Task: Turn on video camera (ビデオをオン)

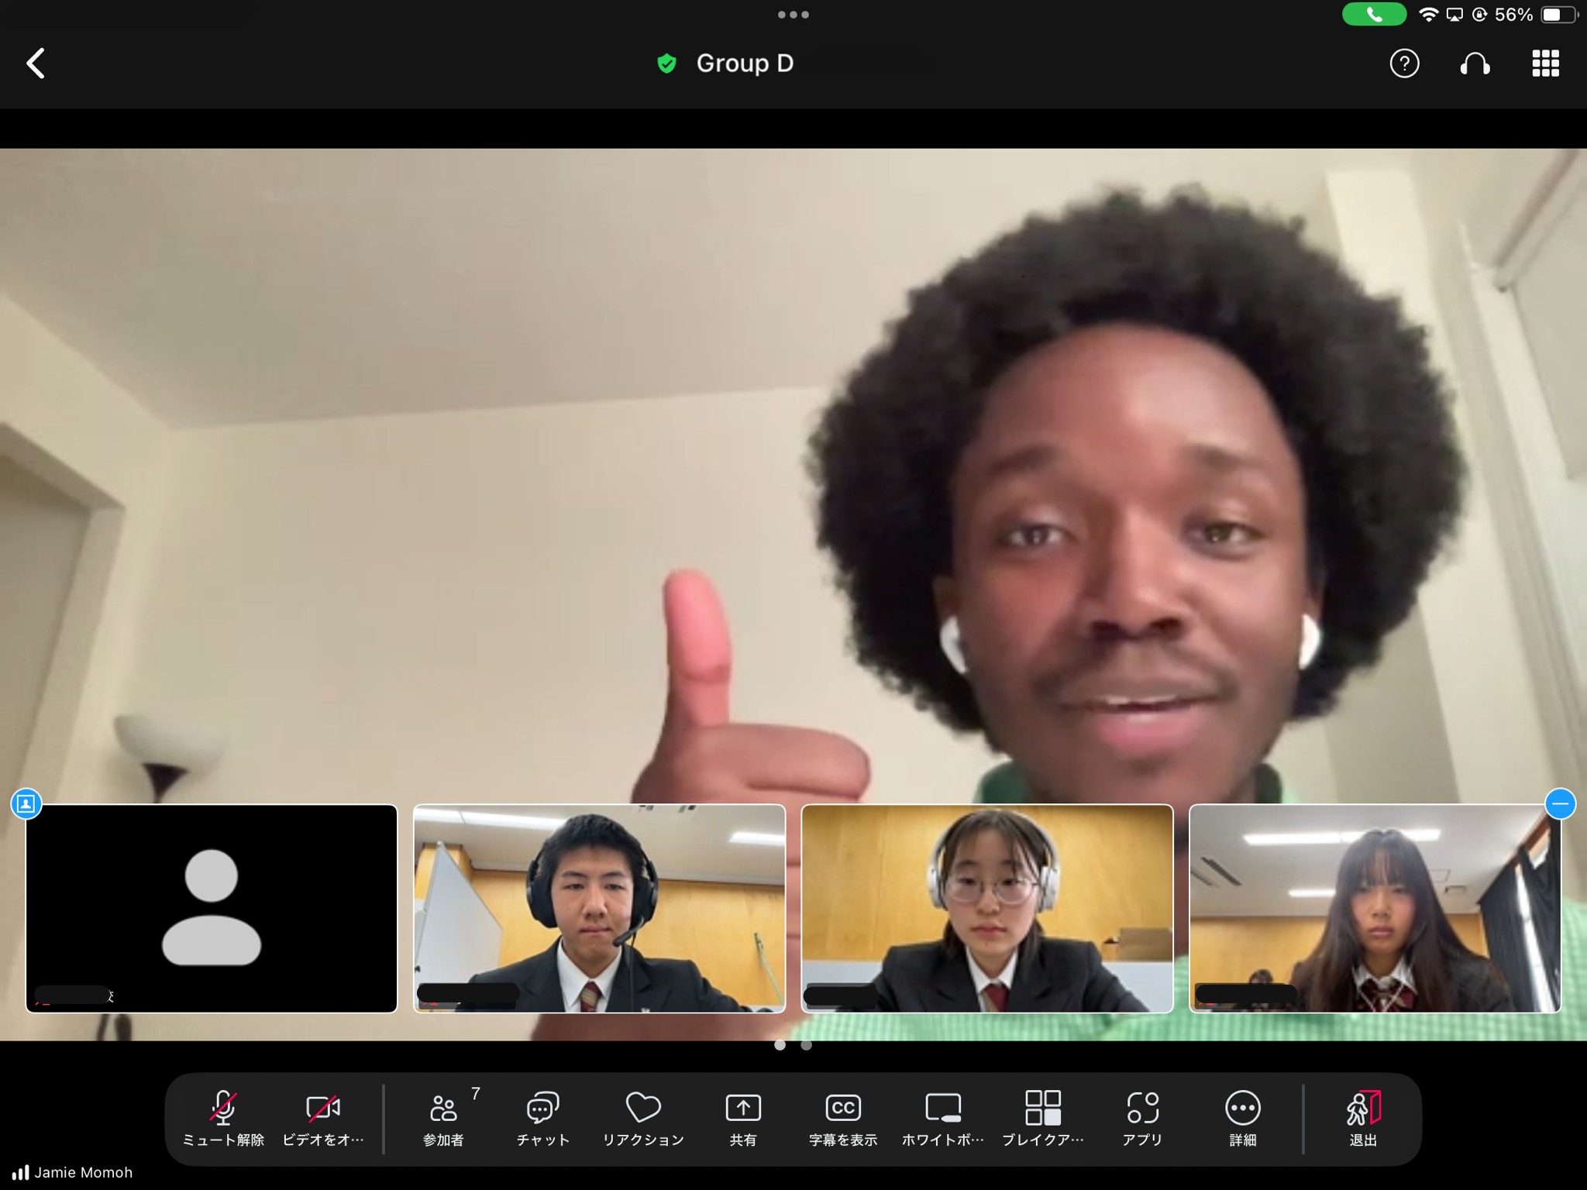Action: pos(323,1118)
